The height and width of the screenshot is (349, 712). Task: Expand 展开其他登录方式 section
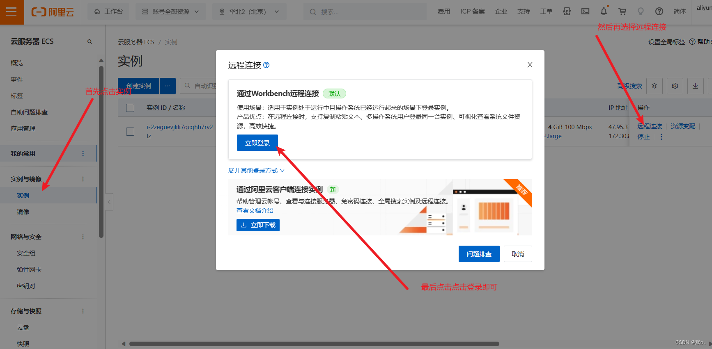pos(256,170)
